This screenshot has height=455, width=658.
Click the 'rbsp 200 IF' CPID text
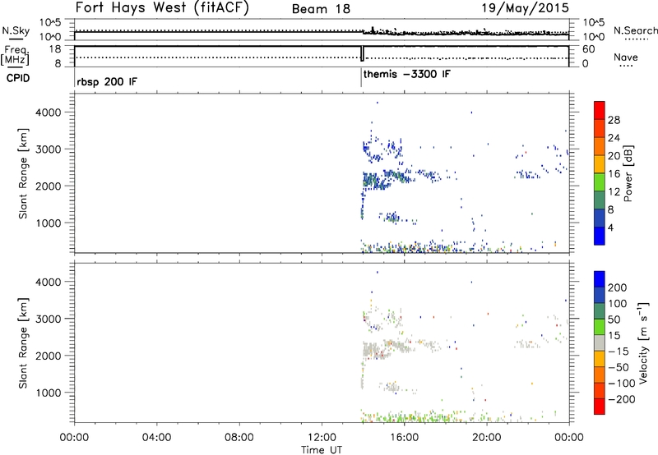(107, 81)
